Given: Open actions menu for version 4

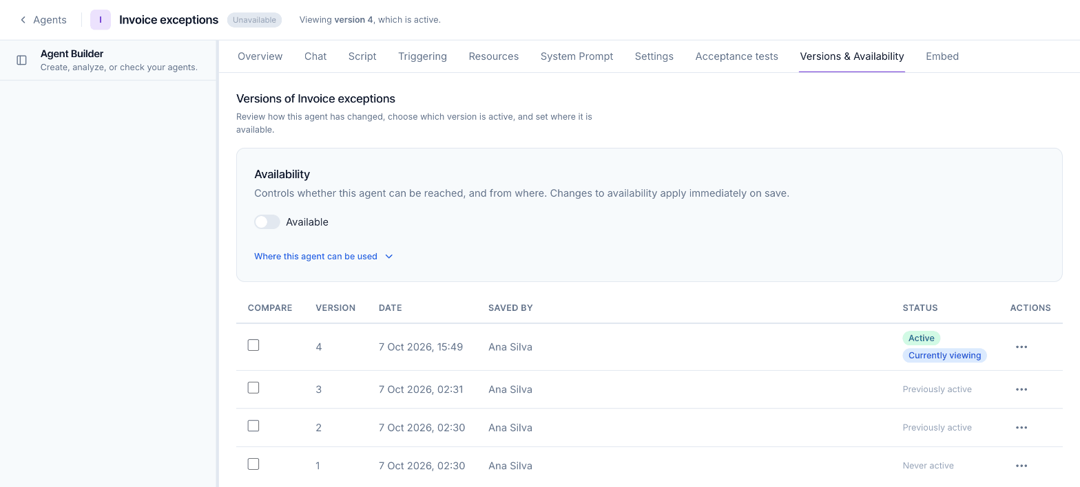Looking at the screenshot, I should [1021, 347].
